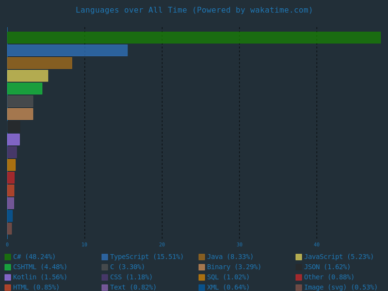Click the TypeScript legend color swatch
The width and height of the screenshot is (388, 291).
105,257
